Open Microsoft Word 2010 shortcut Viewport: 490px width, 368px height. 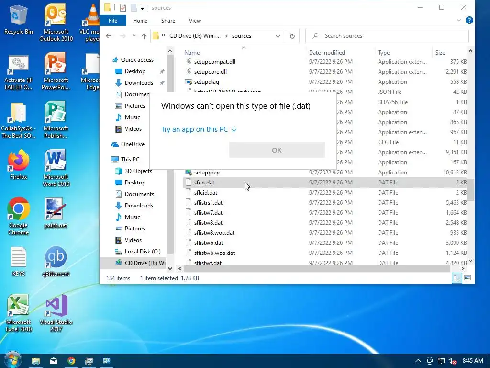pos(56,168)
